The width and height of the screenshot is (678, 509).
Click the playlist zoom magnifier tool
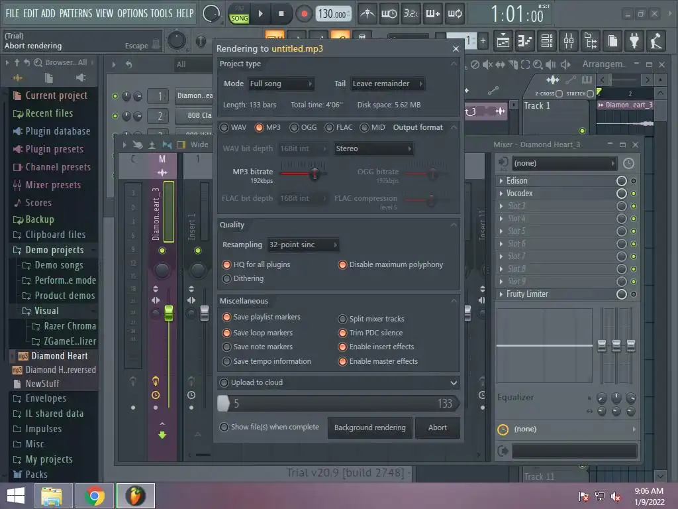coord(538,64)
